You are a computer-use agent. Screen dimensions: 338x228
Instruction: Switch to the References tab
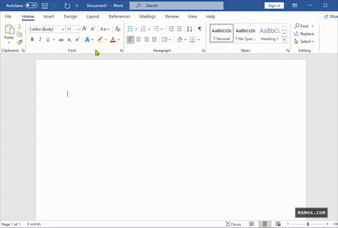coord(120,17)
